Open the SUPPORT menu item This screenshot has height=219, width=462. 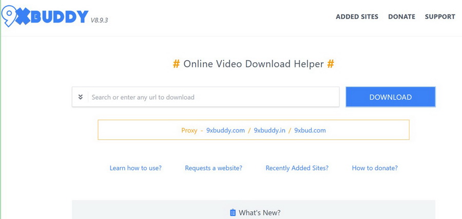click(x=440, y=16)
